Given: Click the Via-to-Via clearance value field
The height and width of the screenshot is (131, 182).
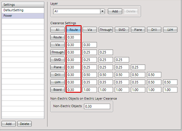Looking at the screenshot, I should point(89,45).
